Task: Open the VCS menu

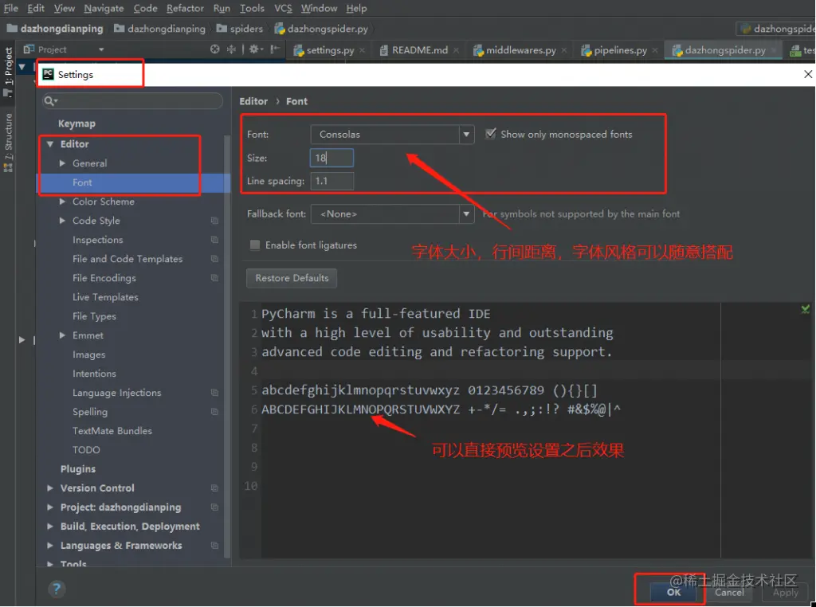Action: pos(283,8)
